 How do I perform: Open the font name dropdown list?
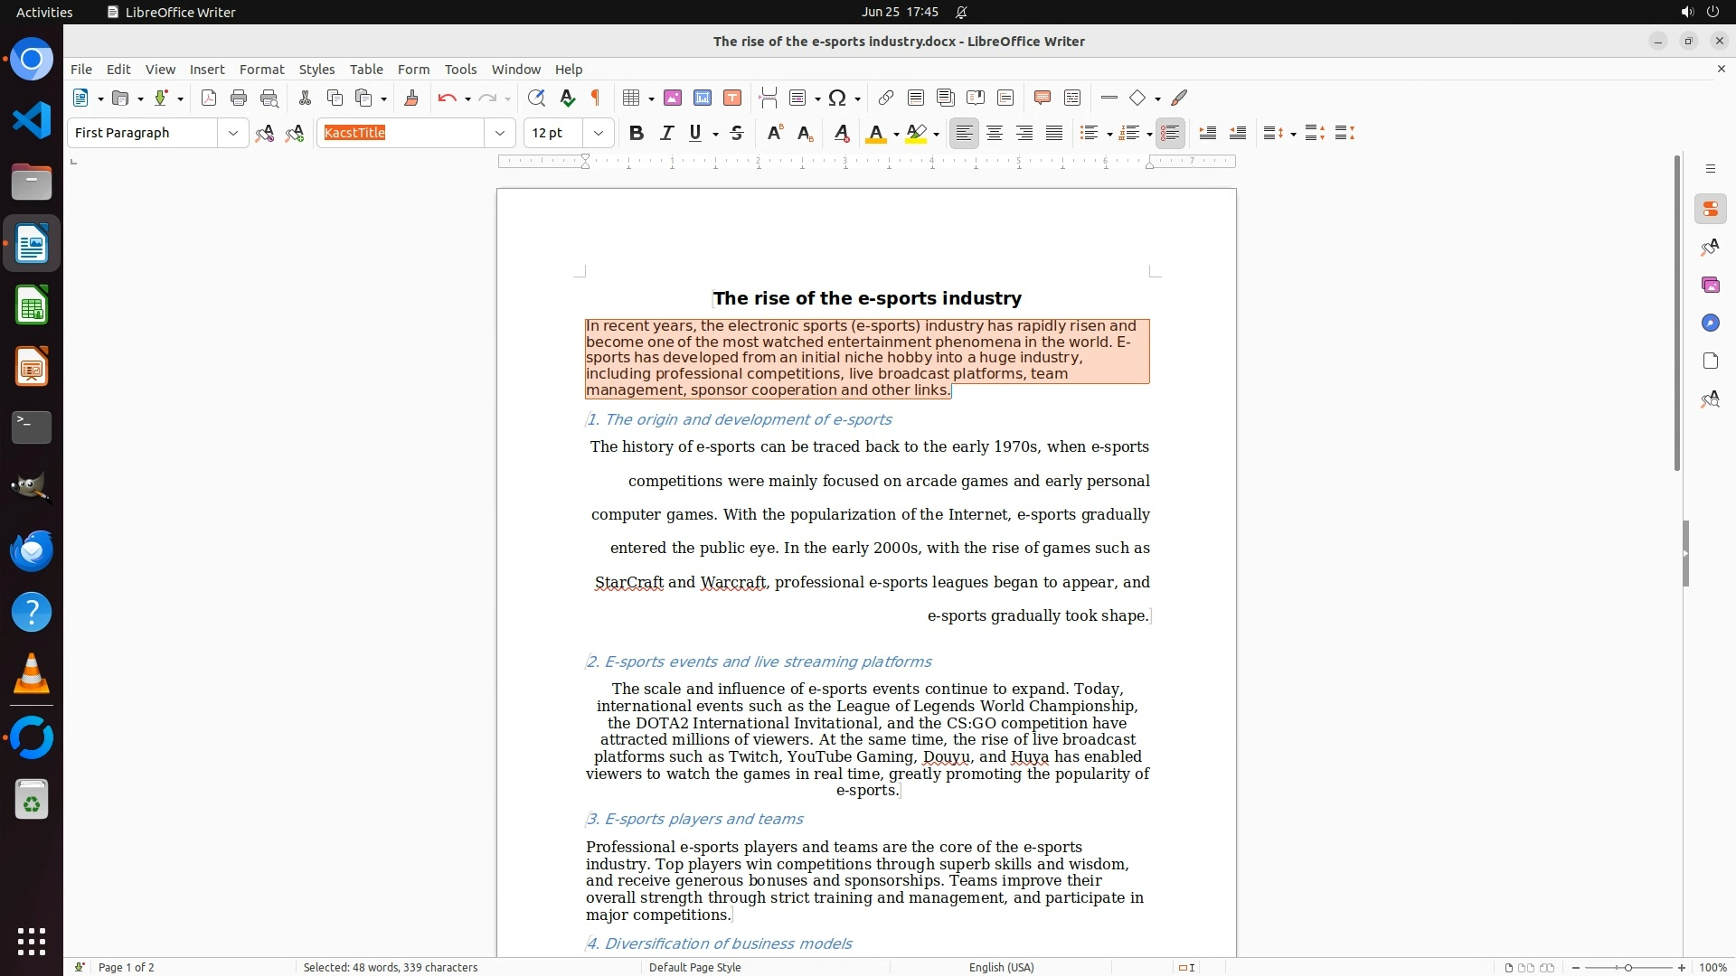click(x=499, y=133)
